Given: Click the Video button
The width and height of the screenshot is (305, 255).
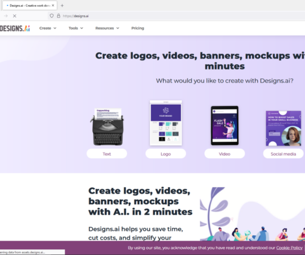Looking at the screenshot, I should [225, 154].
